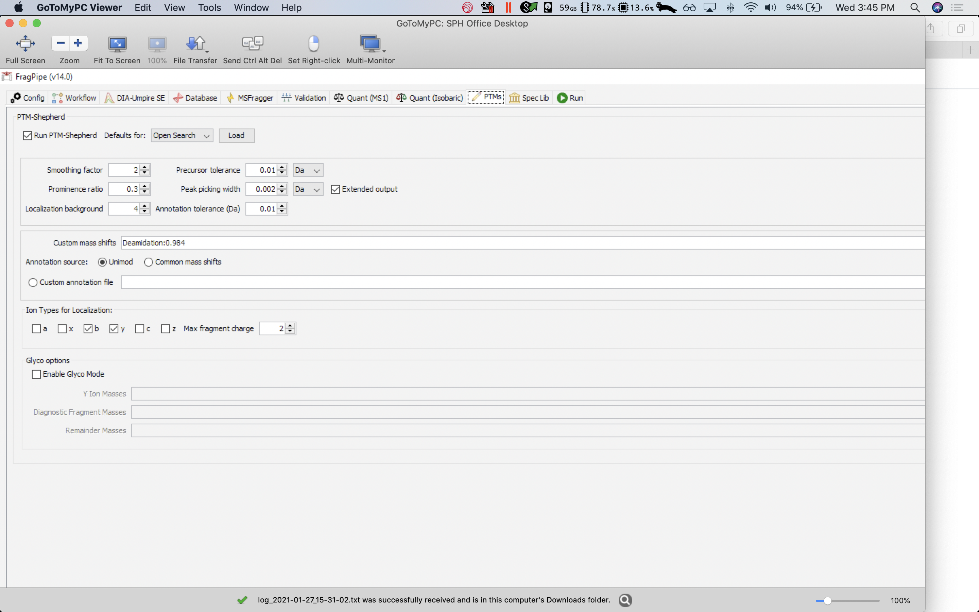The height and width of the screenshot is (612, 979).
Task: Select the Common mass shifts radio button
Action: point(148,262)
